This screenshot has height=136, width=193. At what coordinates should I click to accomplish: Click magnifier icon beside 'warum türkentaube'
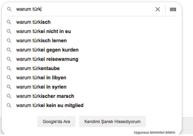9,68
